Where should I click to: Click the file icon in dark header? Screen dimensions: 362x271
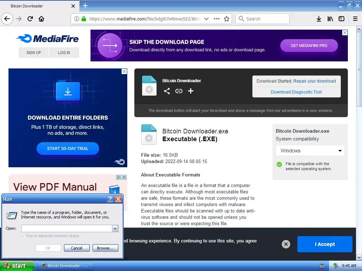pos(149,86)
